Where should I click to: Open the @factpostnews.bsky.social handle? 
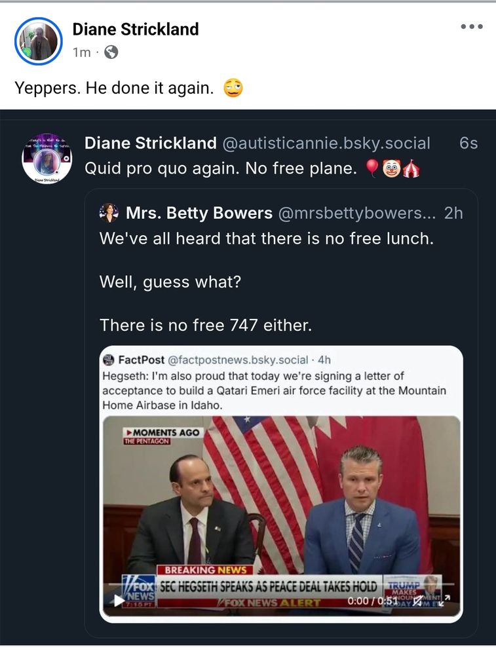point(238,360)
